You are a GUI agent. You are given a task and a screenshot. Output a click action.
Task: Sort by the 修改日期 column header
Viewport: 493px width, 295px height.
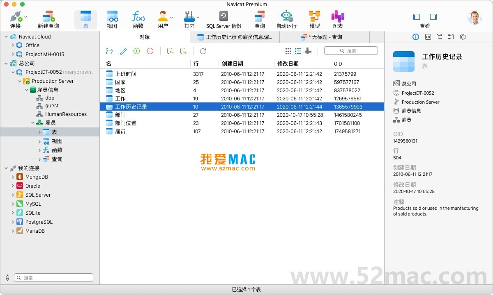click(x=303, y=64)
